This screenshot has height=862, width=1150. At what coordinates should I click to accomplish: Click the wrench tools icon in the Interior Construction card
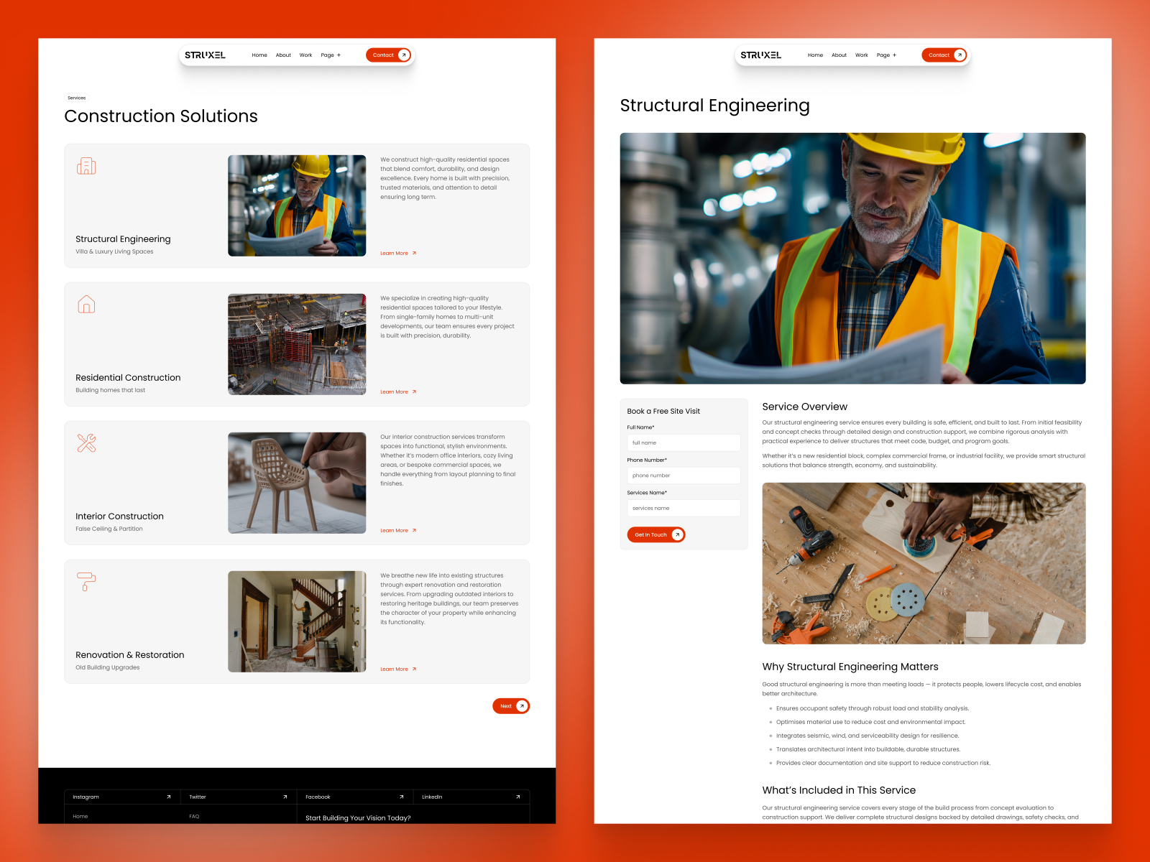pos(86,443)
